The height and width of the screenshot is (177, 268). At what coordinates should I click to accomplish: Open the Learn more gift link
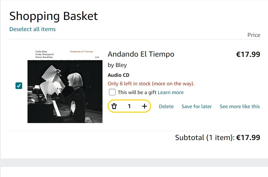[x=171, y=92]
